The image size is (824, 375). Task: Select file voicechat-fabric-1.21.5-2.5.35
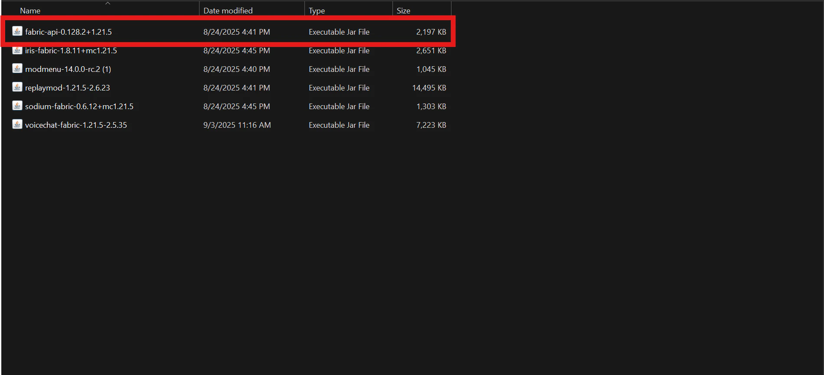76,125
